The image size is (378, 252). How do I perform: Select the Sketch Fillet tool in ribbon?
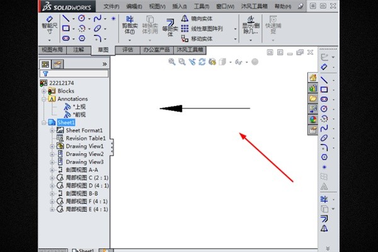[98, 38]
